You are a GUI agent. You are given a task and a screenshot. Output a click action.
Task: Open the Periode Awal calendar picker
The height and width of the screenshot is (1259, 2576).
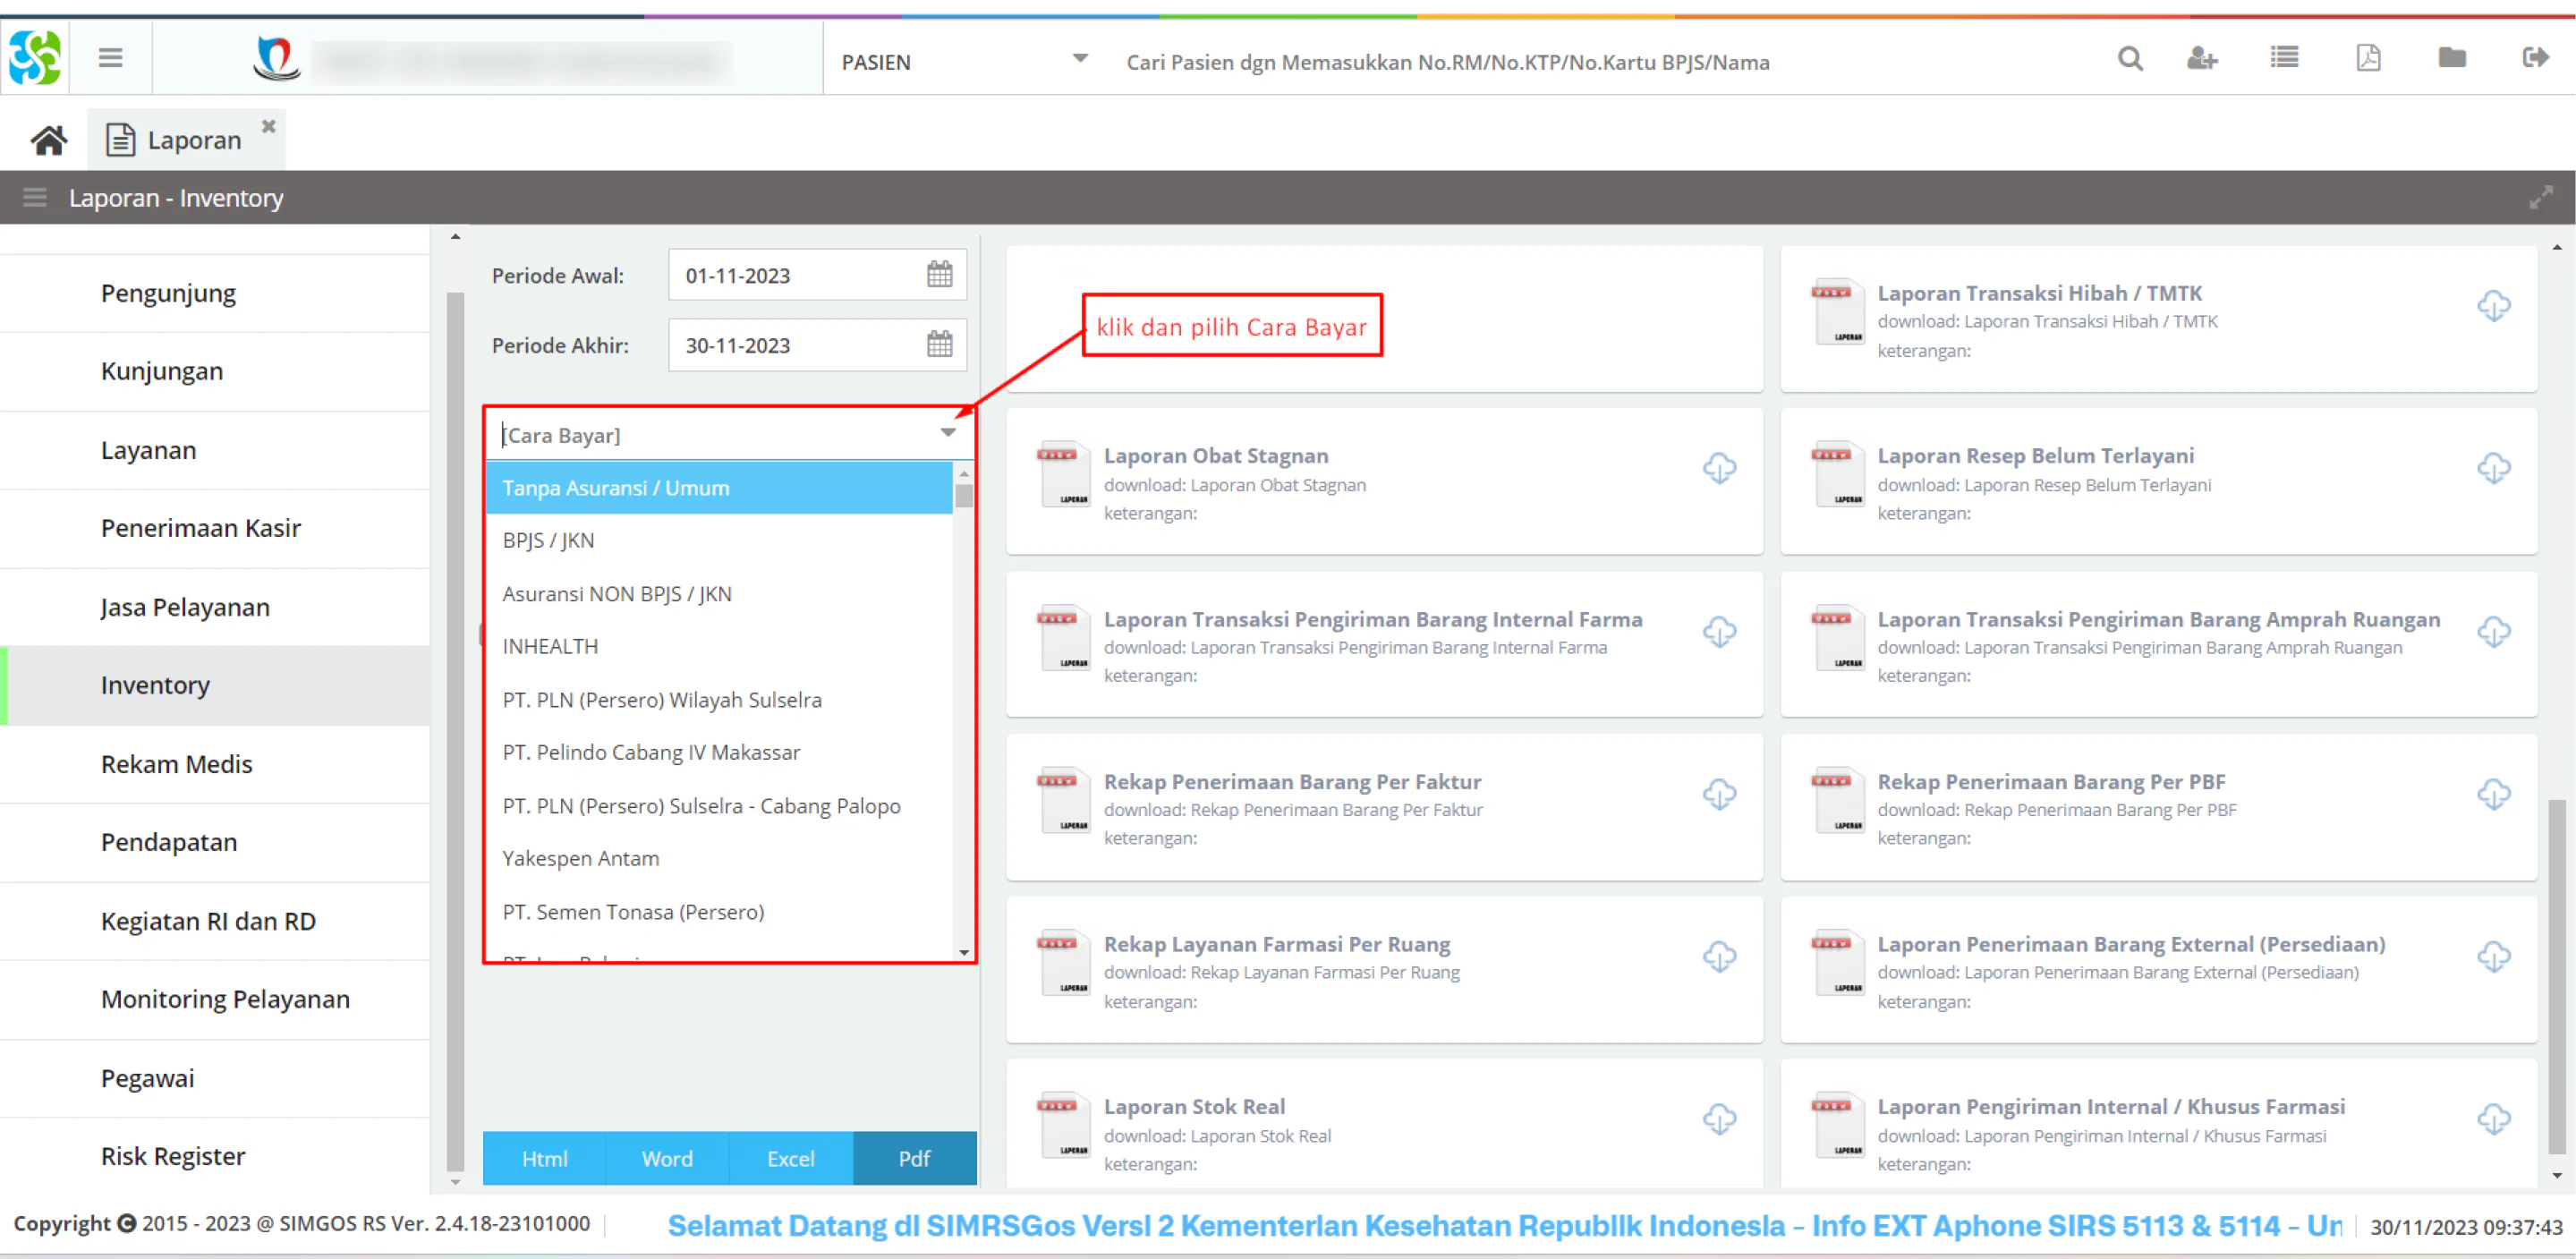click(x=939, y=274)
